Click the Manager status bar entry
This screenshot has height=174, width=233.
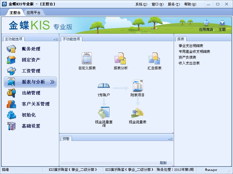pos(211,170)
